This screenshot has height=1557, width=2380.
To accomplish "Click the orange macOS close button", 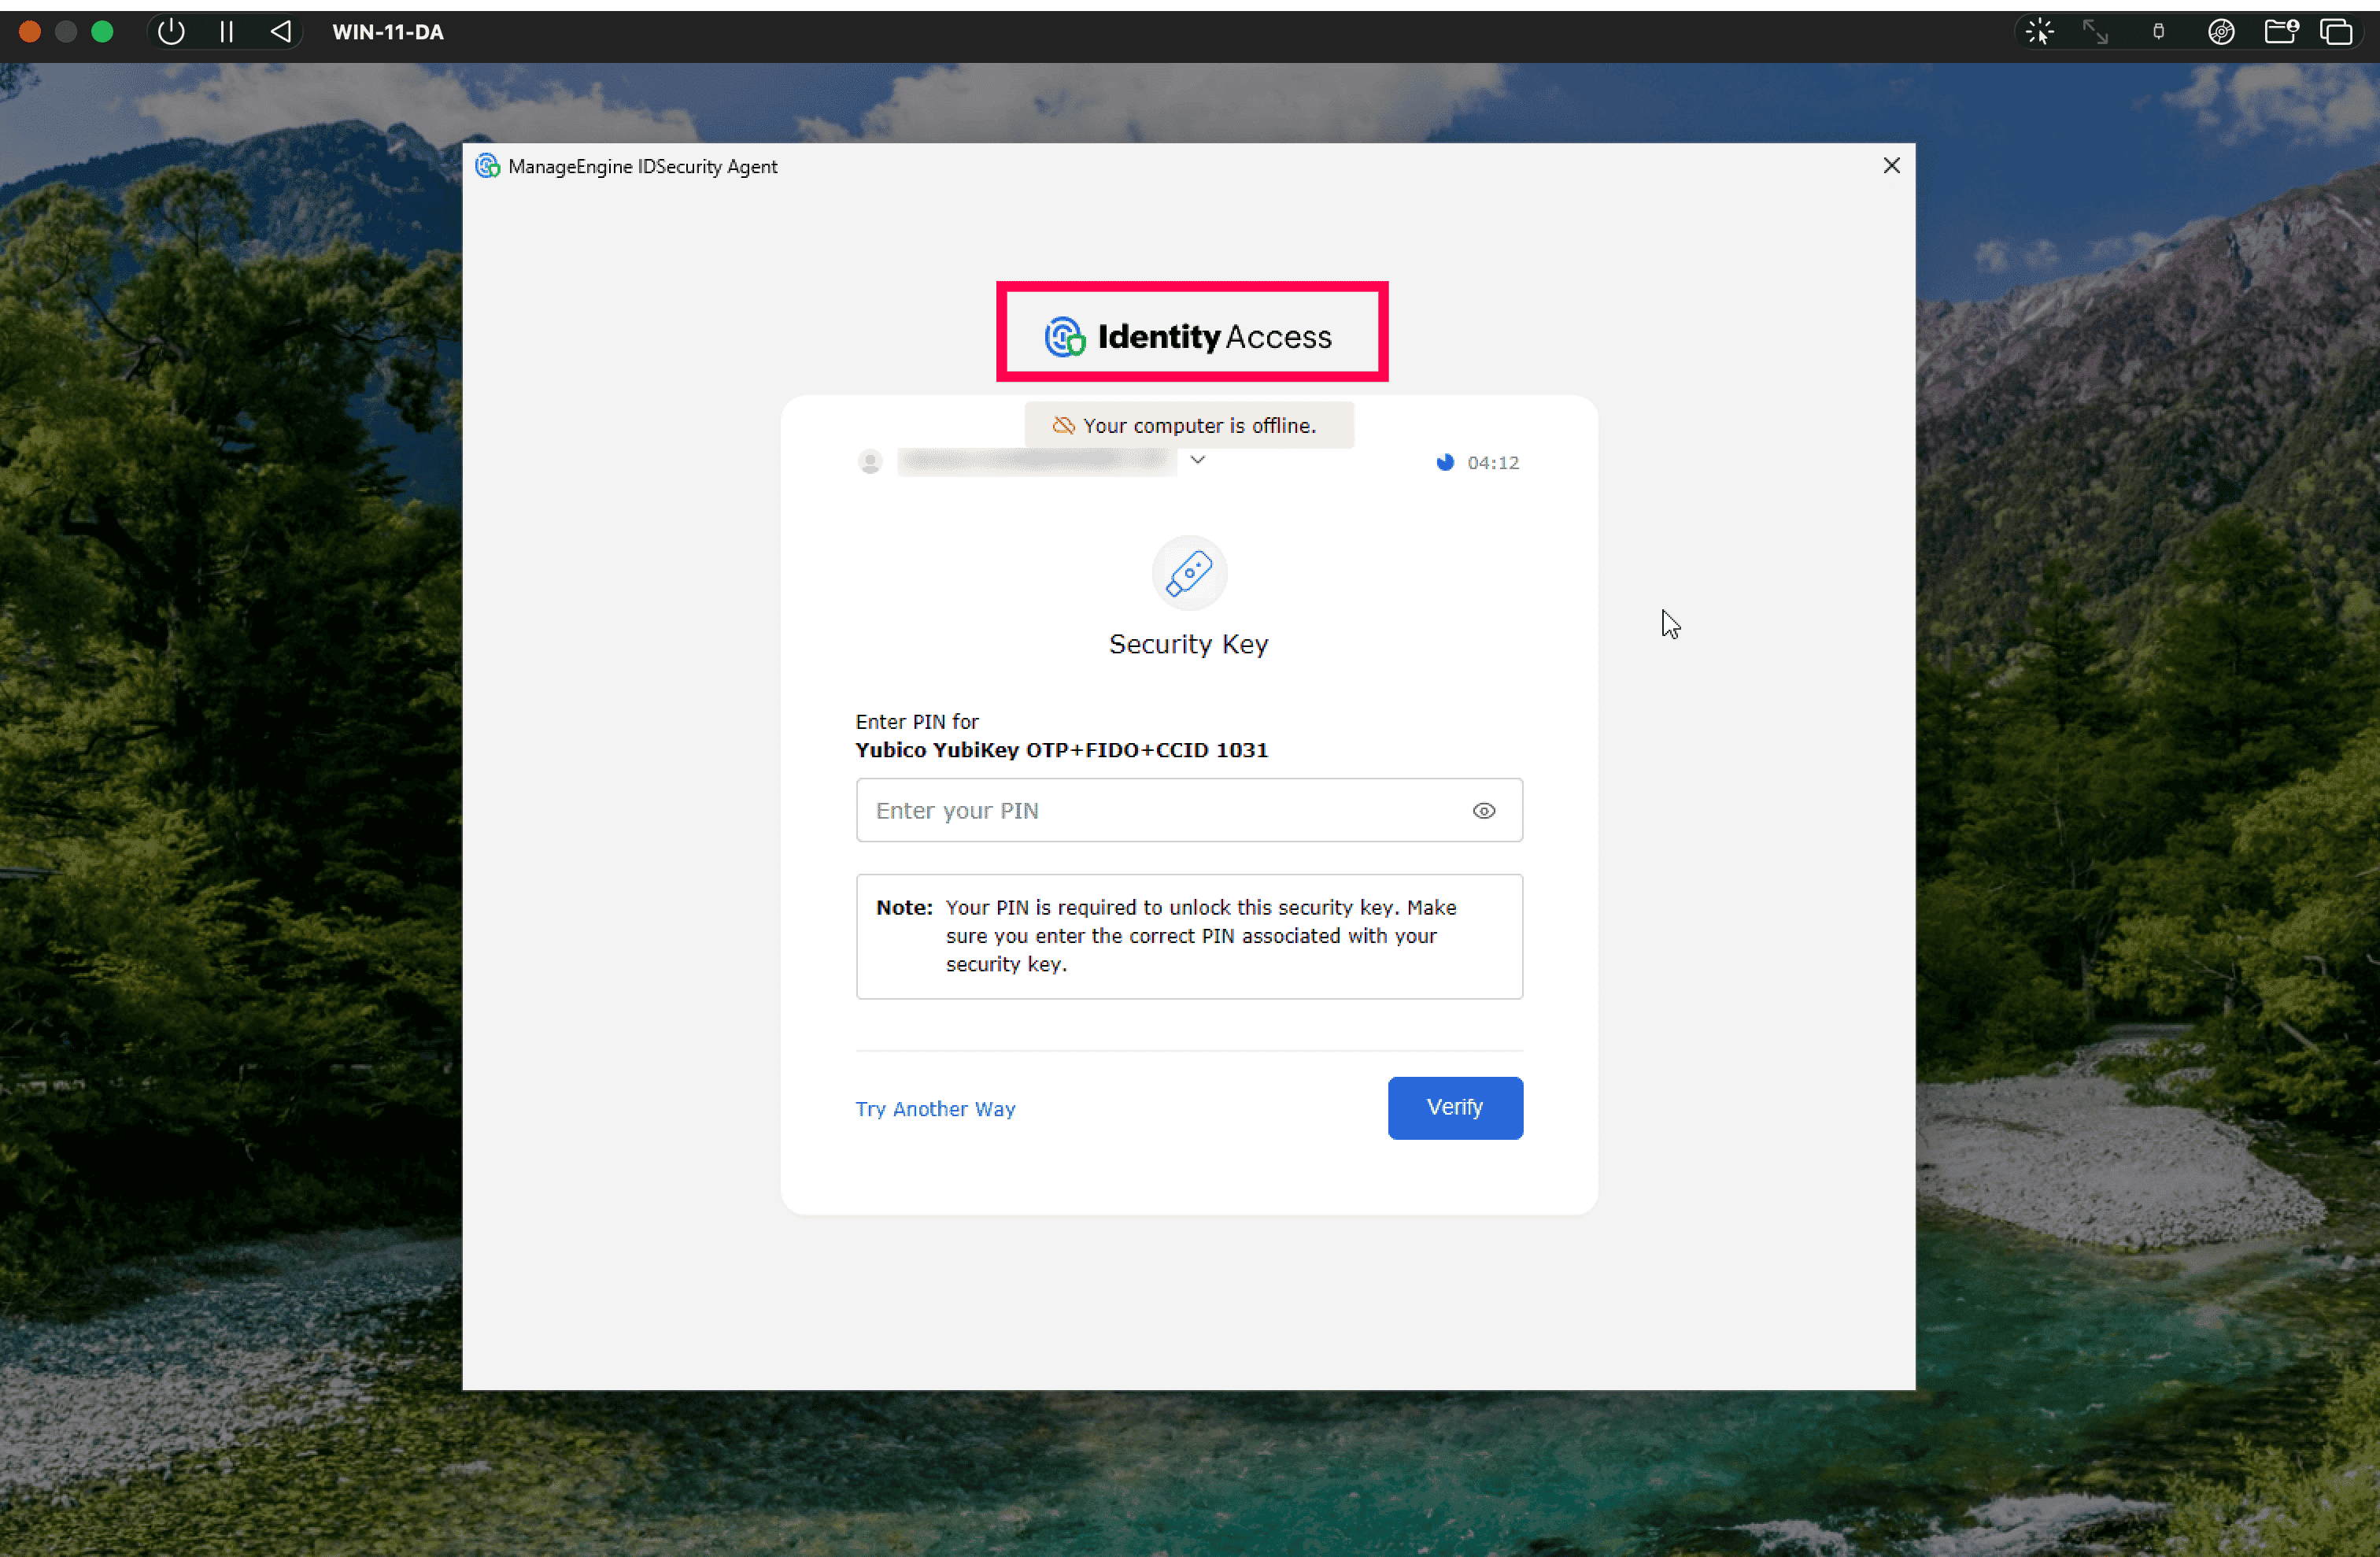I will tap(30, 32).
